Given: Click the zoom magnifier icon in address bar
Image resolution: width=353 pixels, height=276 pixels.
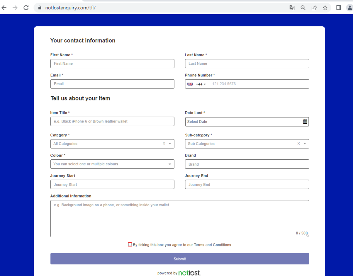Looking at the screenshot, I should 303,8.
